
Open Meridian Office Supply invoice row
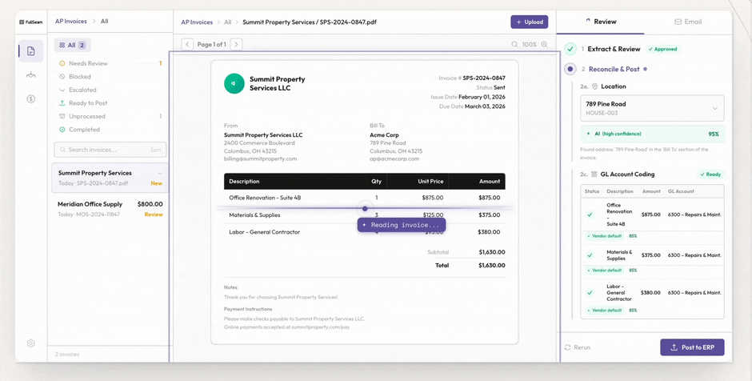pos(110,209)
